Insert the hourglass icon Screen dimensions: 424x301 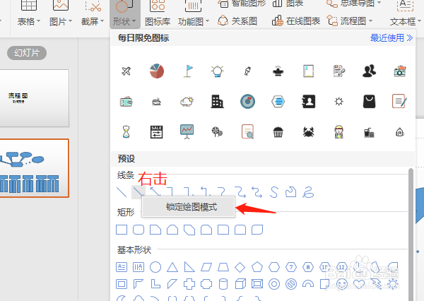126,132
